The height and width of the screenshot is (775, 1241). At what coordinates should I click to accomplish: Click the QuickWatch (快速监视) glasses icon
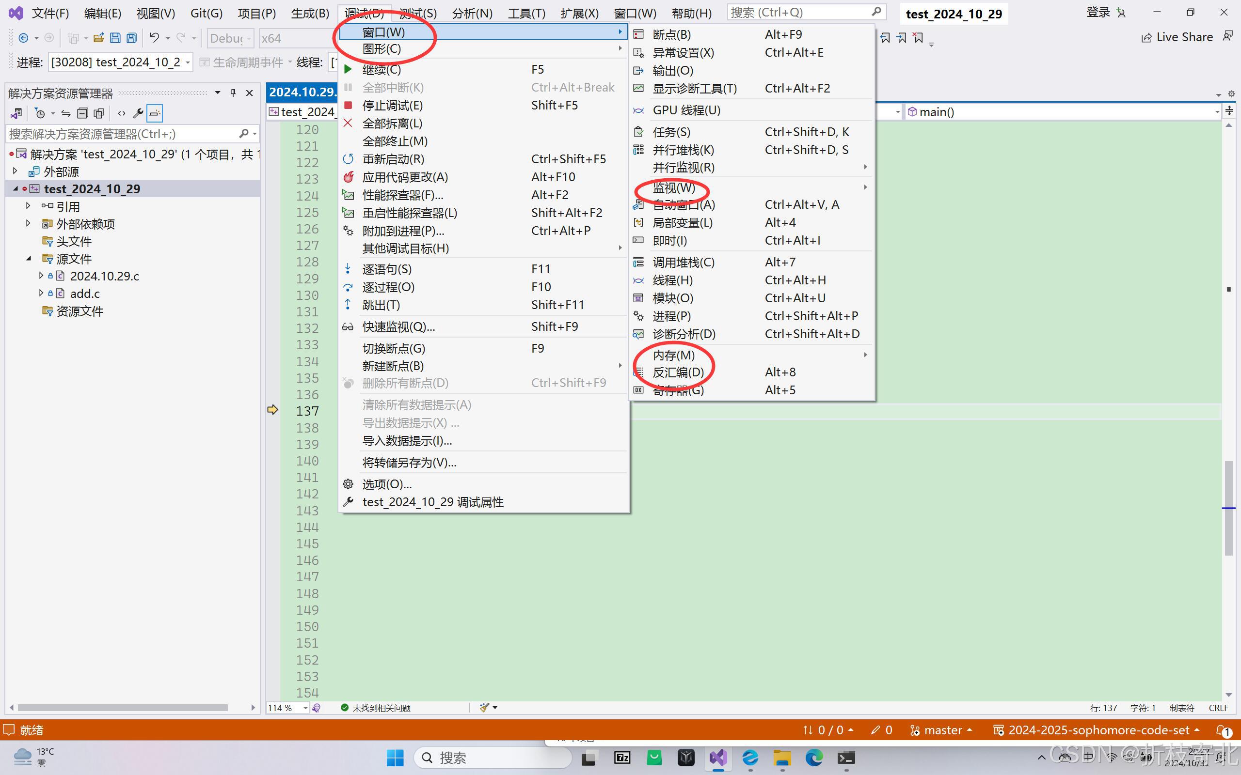point(348,326)
